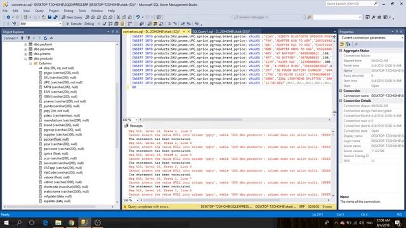Switch output to Results to File
The width and height of the screenshot is (406, 228).
[161, 24]
